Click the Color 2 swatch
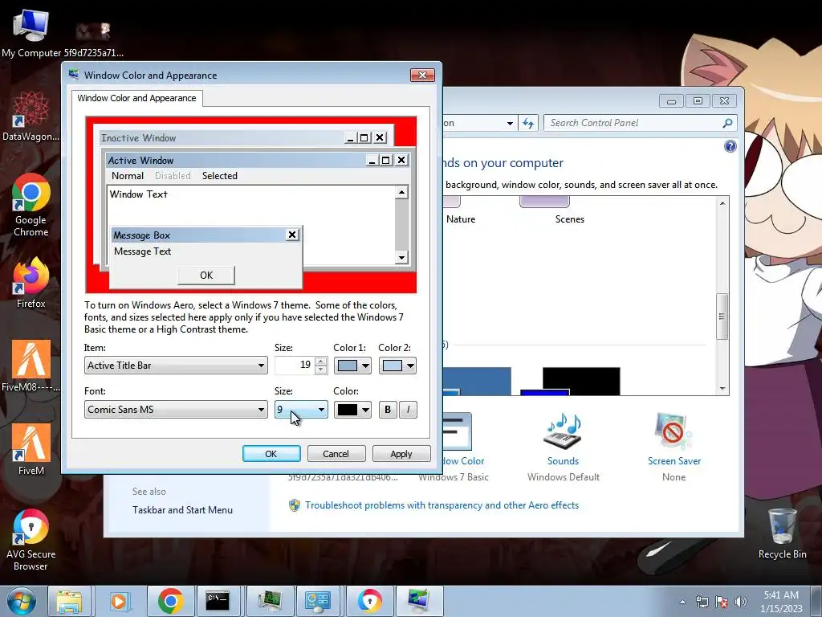Screen dimensions: 822x617 pyautogui.click(x=392, y=366)
